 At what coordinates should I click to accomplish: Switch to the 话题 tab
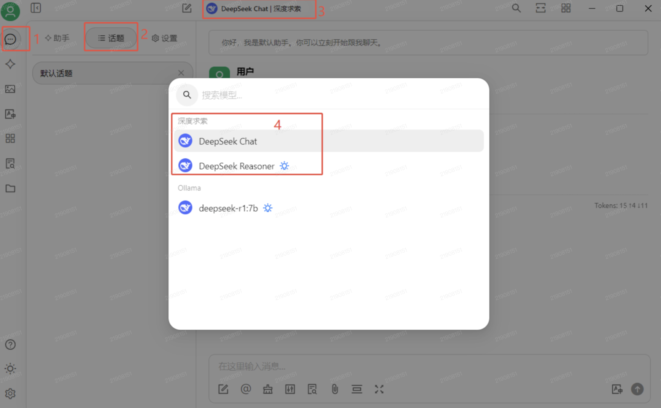click(111, 38)
